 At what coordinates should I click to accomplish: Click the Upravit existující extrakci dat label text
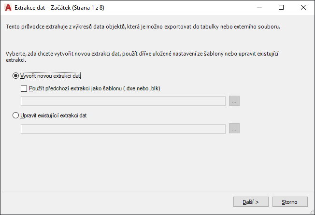click(53, 115)
